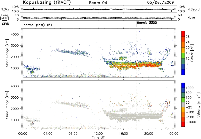Click the "12" label on Power colorbar
This screenshot has height=139, width=201.
pos(187,59)
